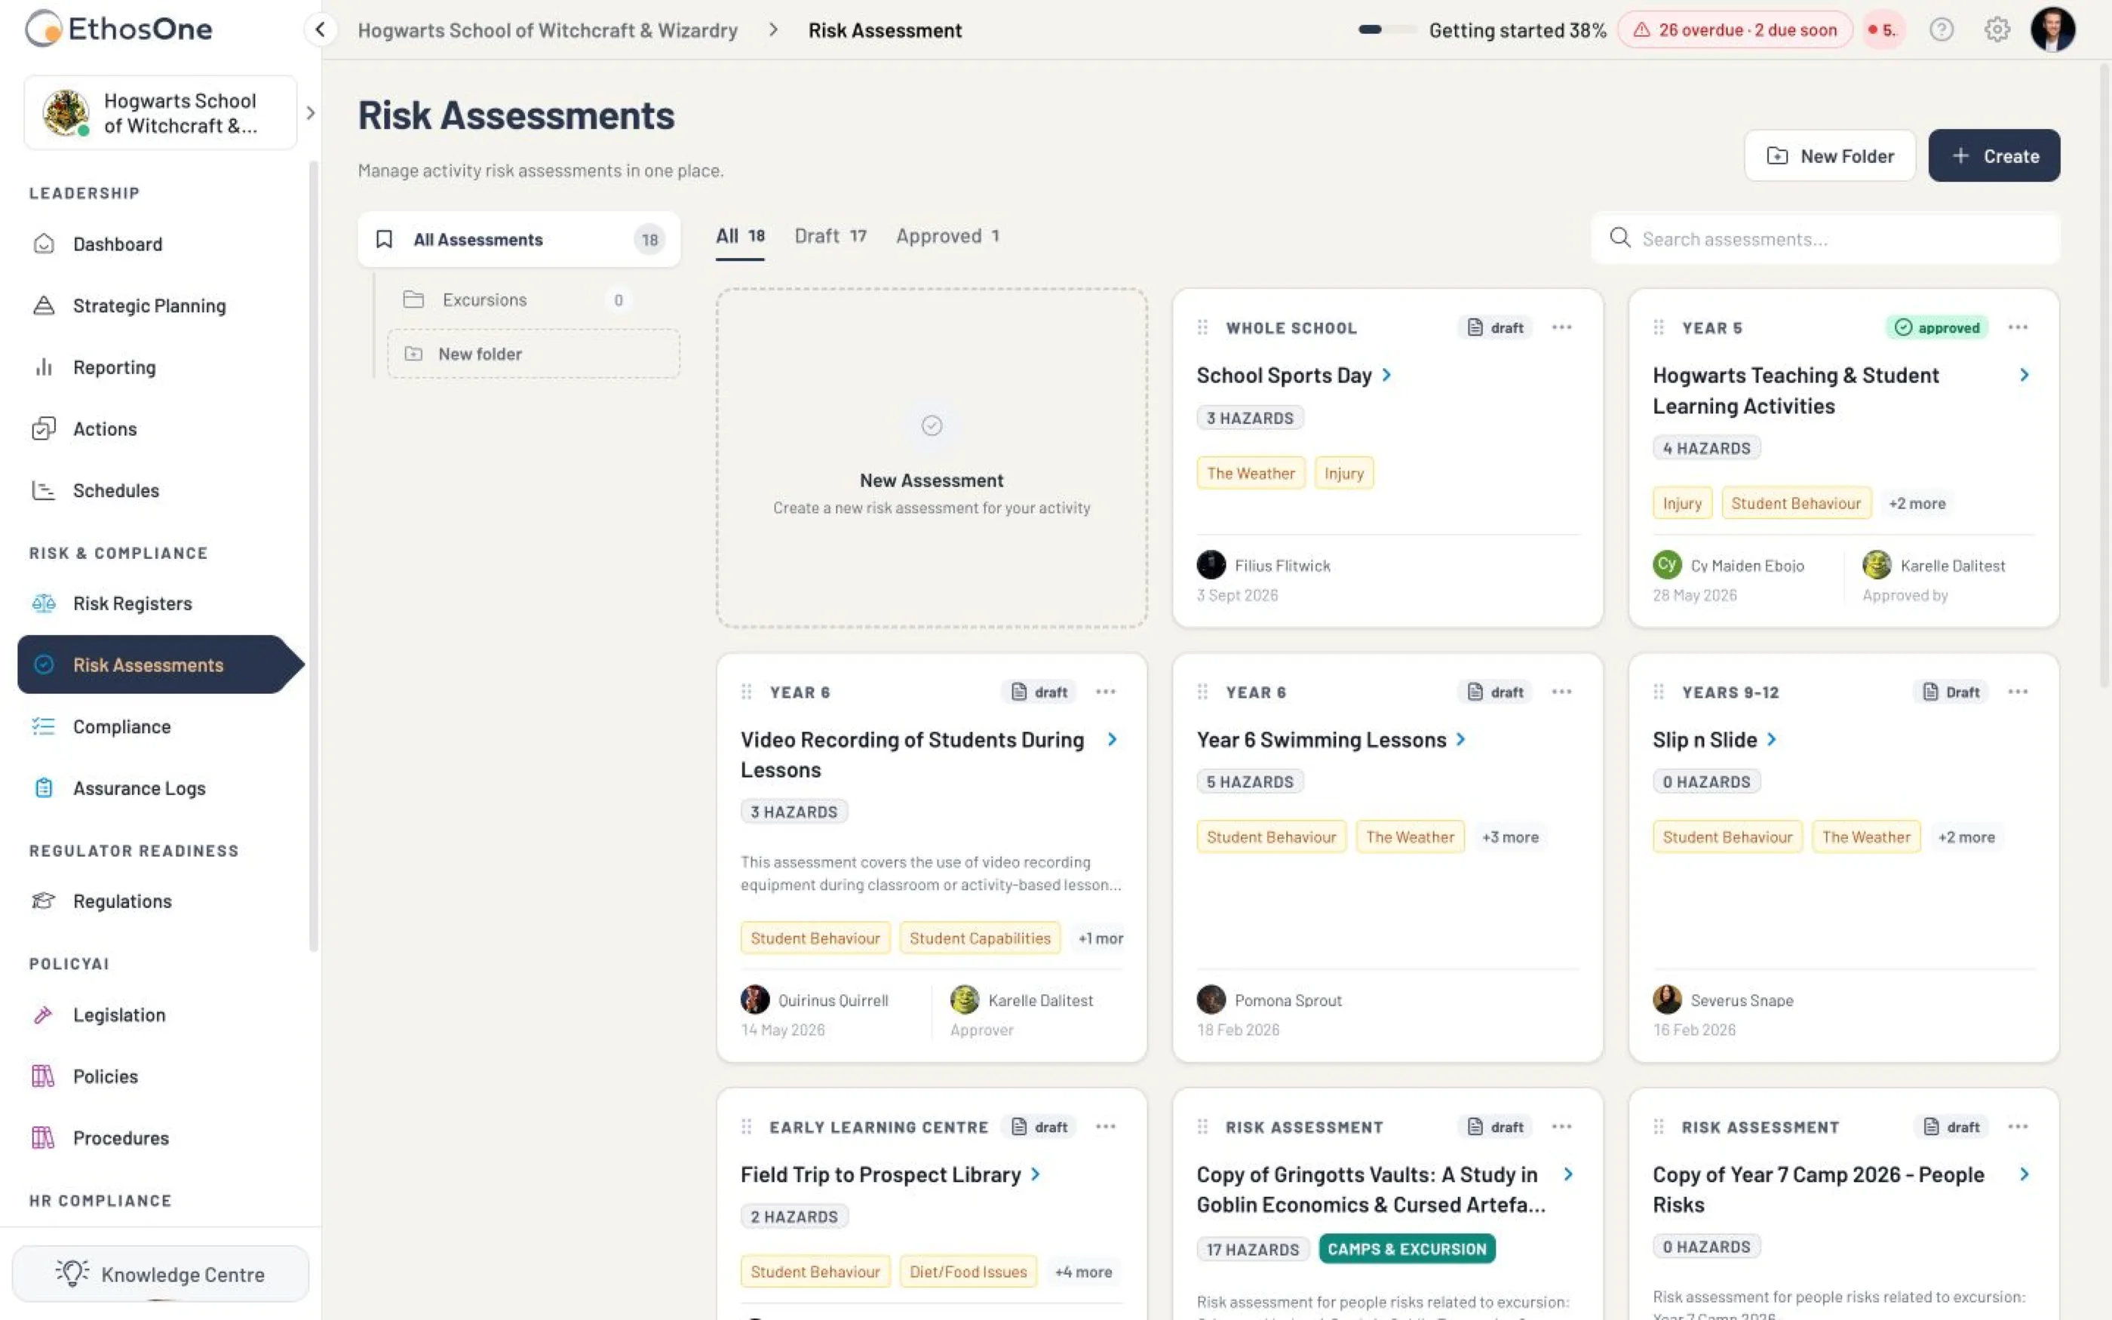Image resolution: width=2112 pixels, height=1320 pixels.
Task: Open Hogwarts Teaching card via arrow chevron
Action: tap(2024, 375)
